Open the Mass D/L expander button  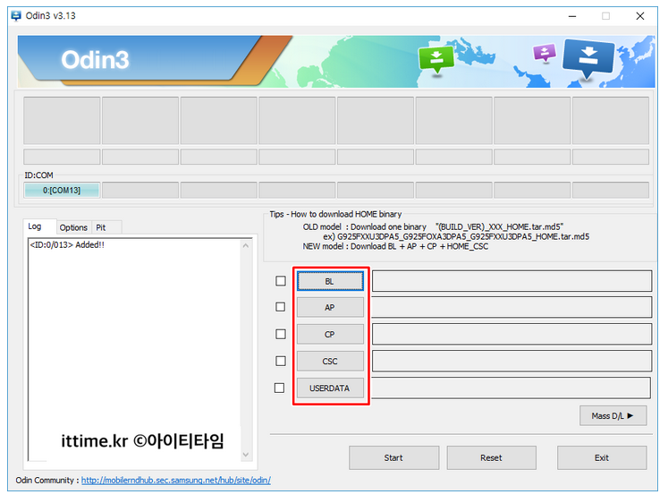tap(613, 415)
